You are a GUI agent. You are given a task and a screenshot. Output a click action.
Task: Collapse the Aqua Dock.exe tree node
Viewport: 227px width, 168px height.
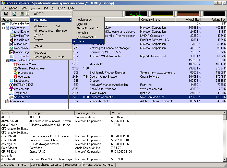pyautogui.click(x=7, y=61)
